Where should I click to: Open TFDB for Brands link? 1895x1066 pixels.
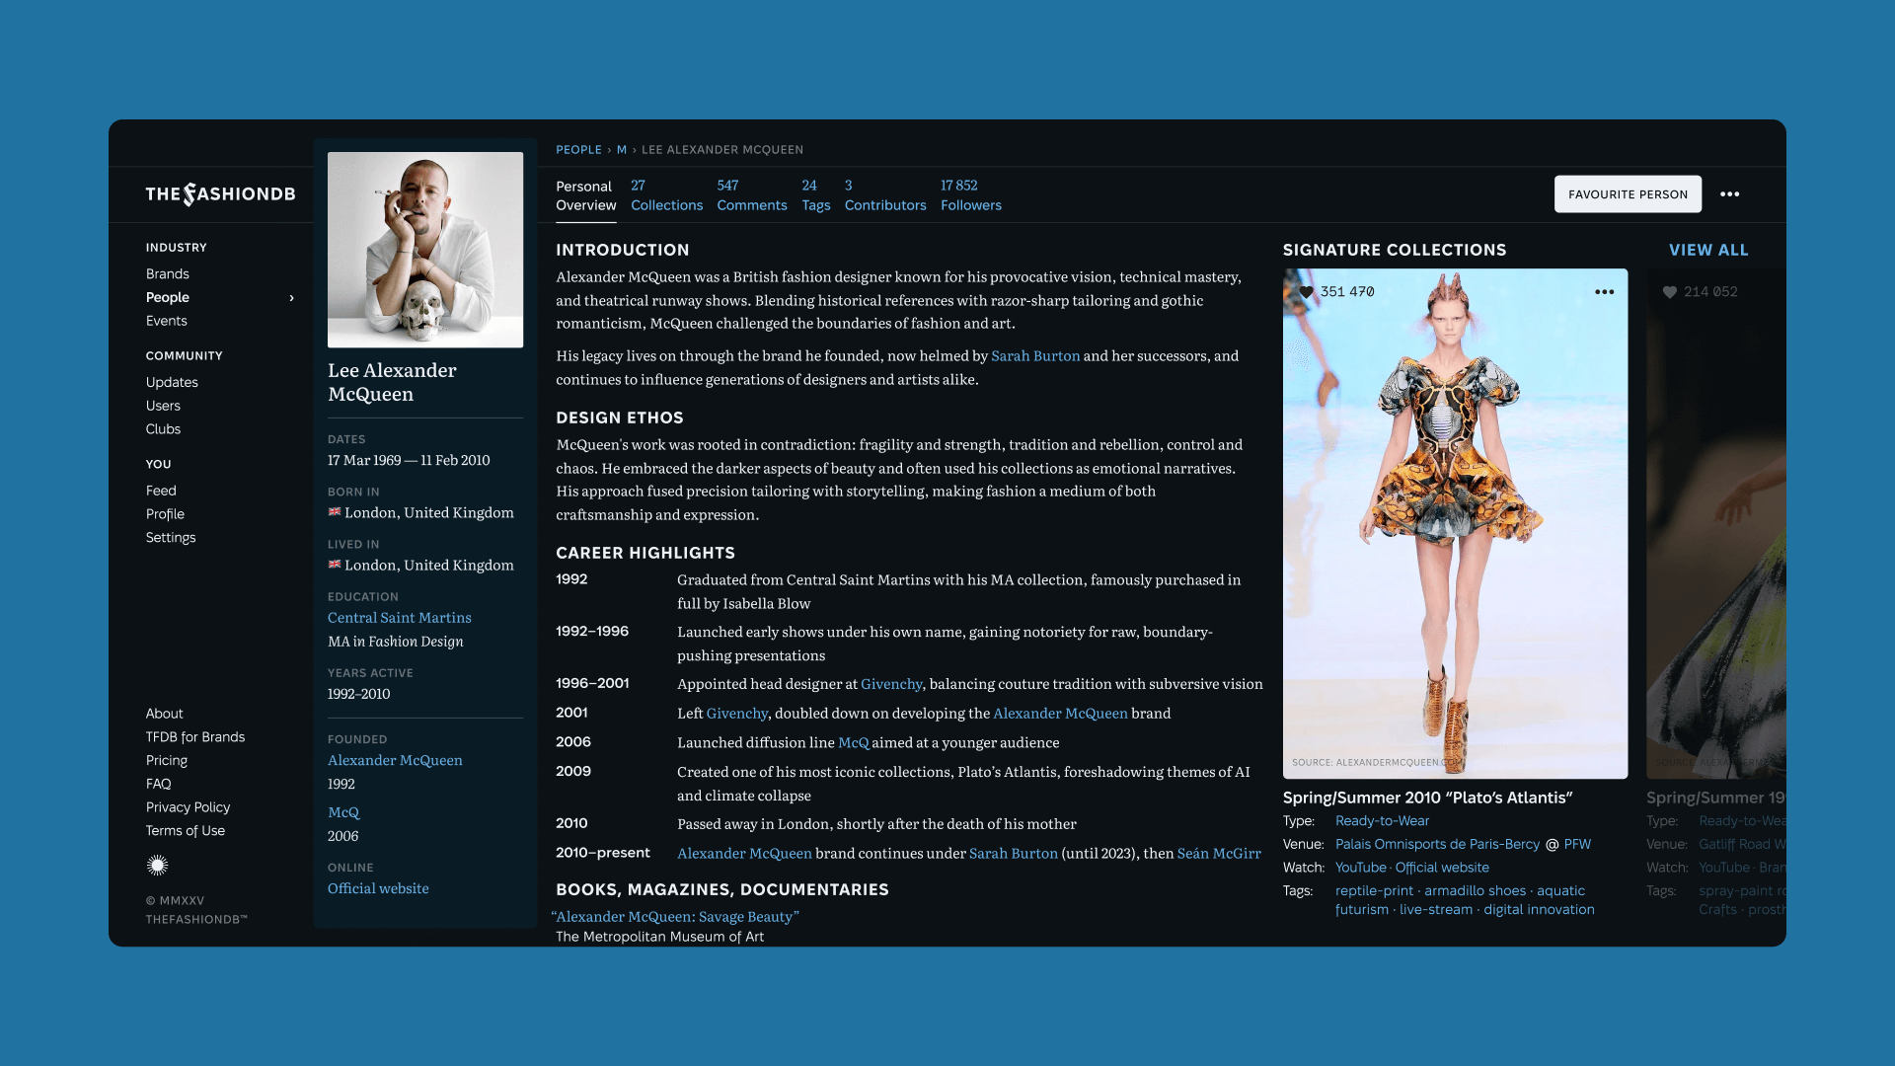point(195,737)
